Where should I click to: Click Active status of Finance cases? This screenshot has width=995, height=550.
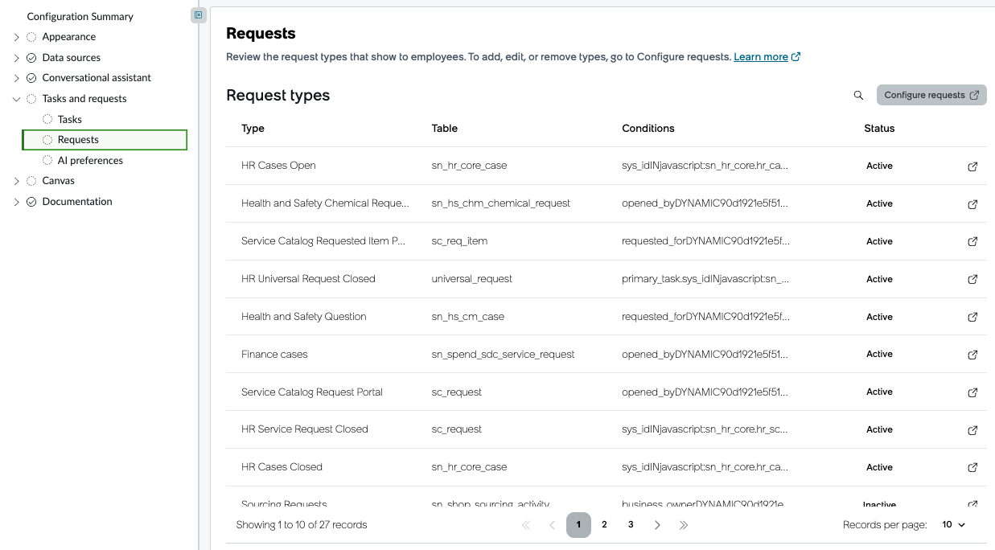879,355
